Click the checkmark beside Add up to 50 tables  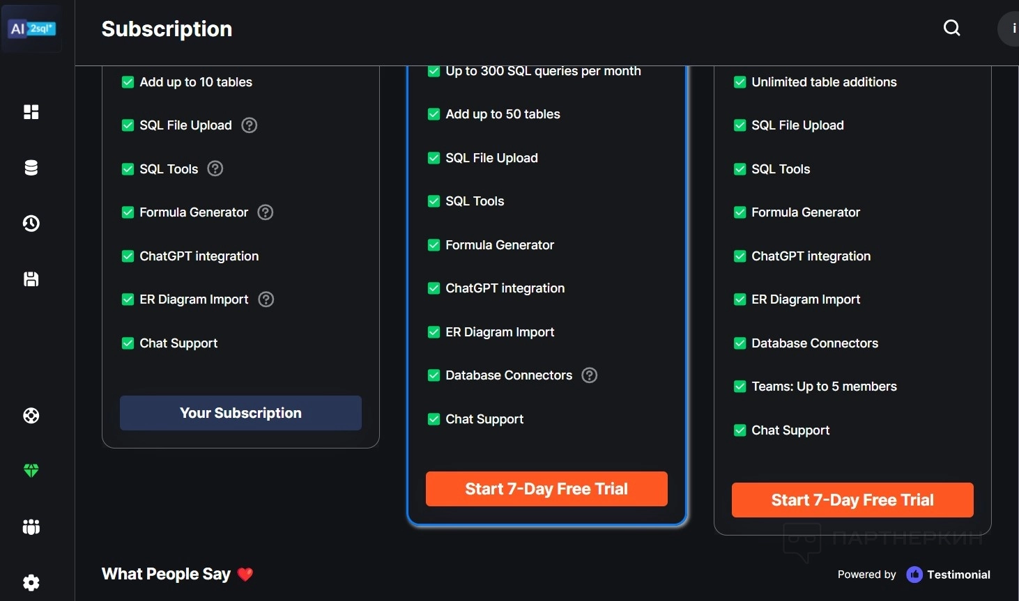434,114
